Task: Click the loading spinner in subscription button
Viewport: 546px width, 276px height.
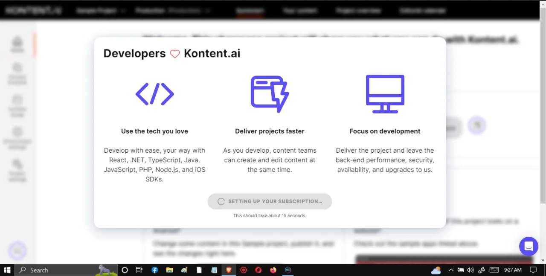Action: click(221, 201)
